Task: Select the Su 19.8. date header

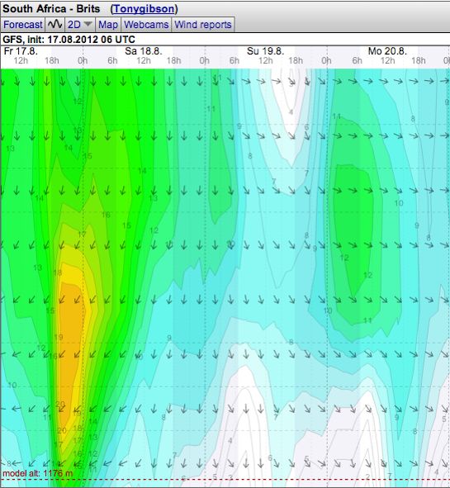Action: 265,50
